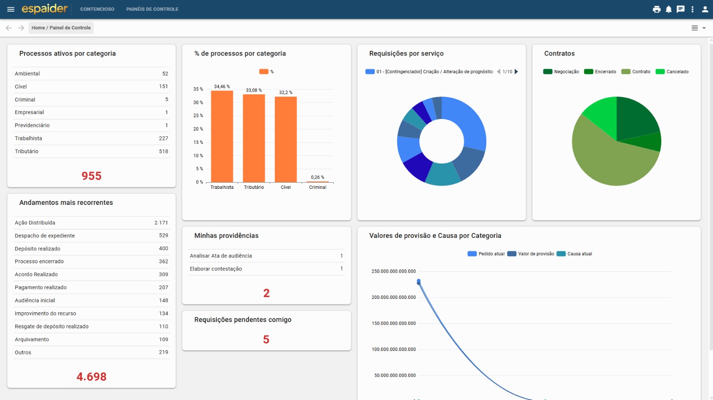Toggle Pedido atual series in legend
Image resolution: width=713 pixels, height=400 pixels.
click(486, 254)
